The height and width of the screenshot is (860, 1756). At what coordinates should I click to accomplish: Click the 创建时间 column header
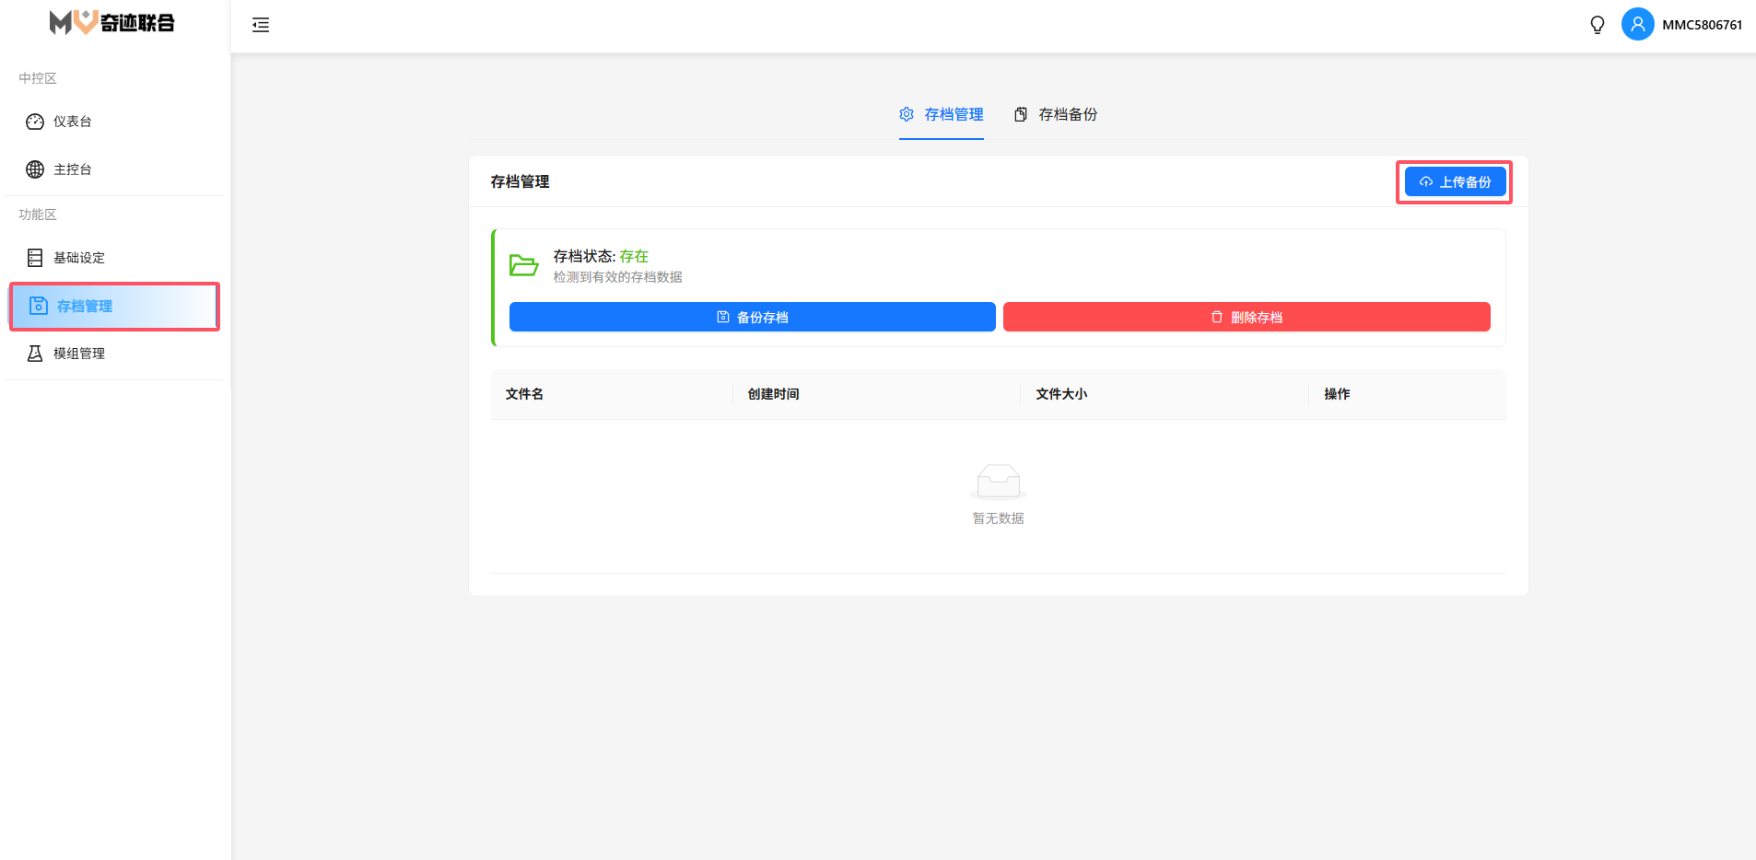pos(773,394)
